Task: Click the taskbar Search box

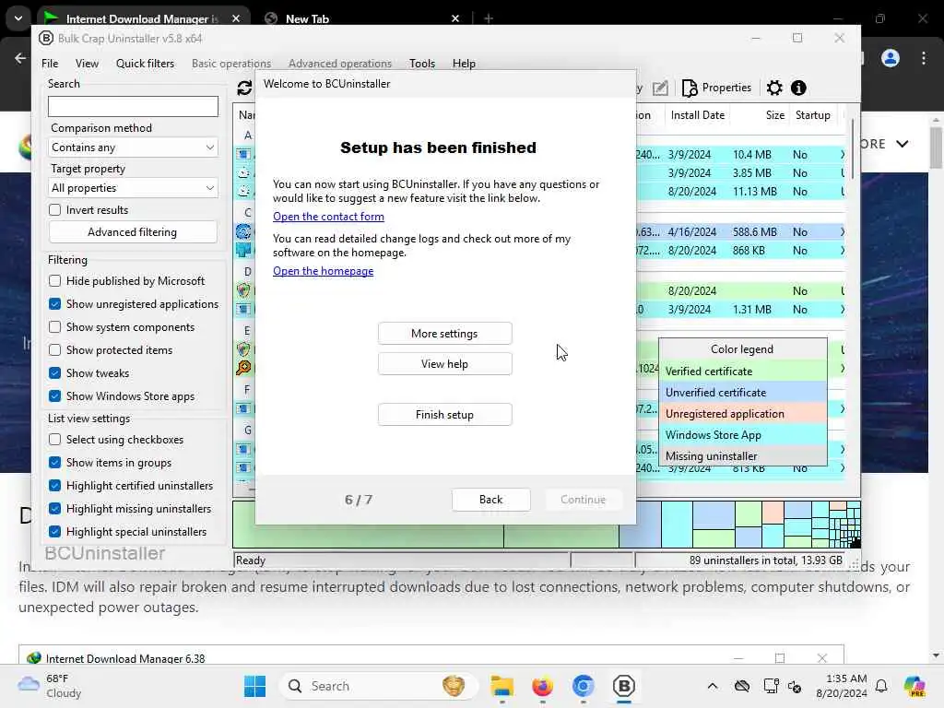Action: (x=379, y=686)
